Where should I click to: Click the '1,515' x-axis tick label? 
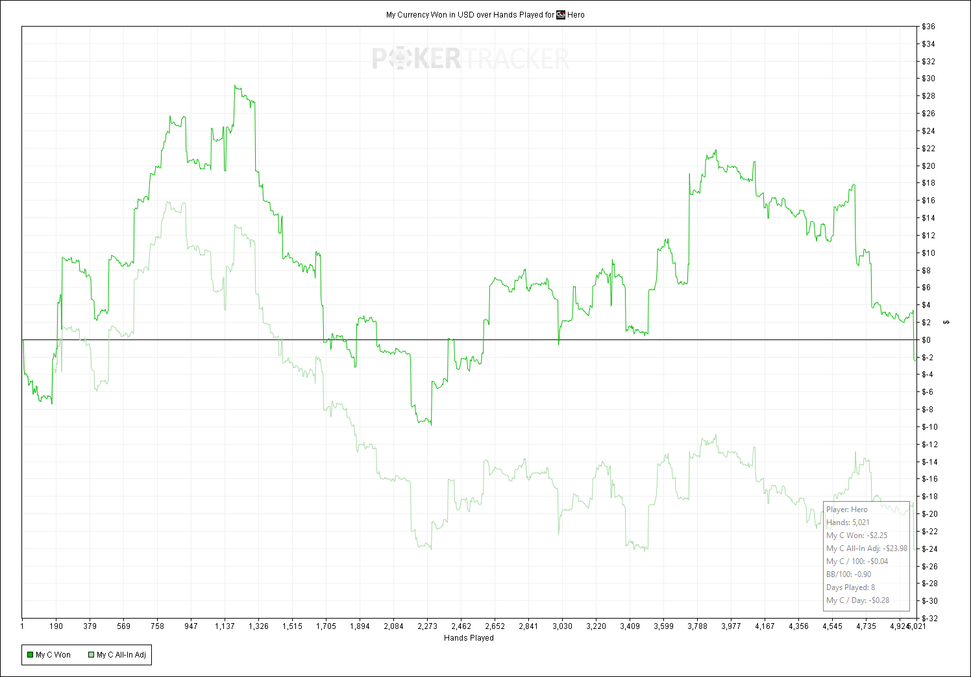(293, 626)
